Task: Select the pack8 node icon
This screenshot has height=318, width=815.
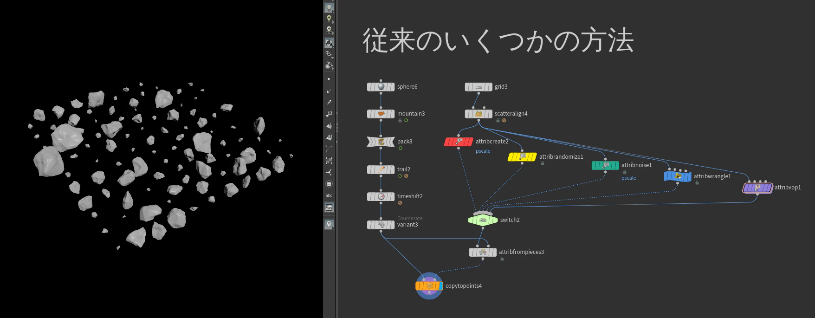Action: coord(381,142)
